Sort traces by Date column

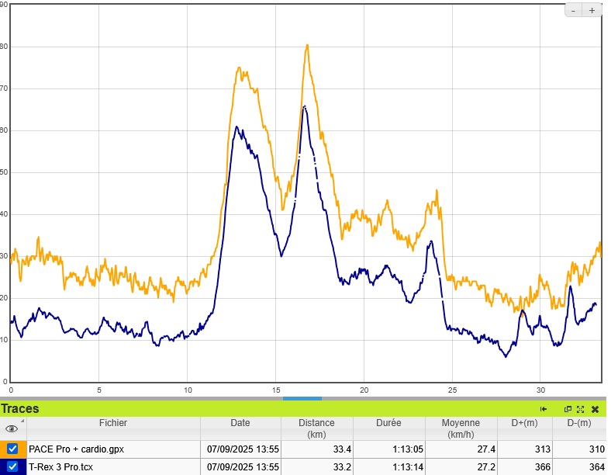coord(240,423)
